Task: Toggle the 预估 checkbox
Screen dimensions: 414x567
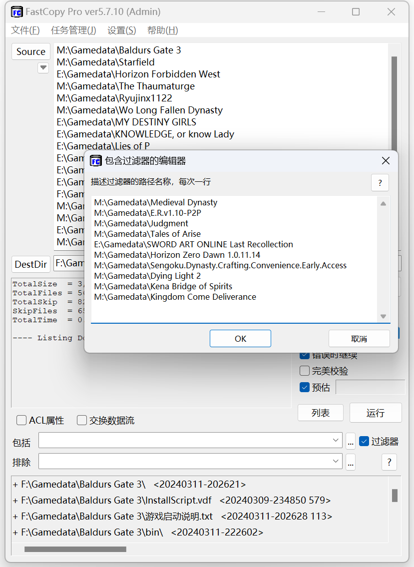Action: coord(305,387)
